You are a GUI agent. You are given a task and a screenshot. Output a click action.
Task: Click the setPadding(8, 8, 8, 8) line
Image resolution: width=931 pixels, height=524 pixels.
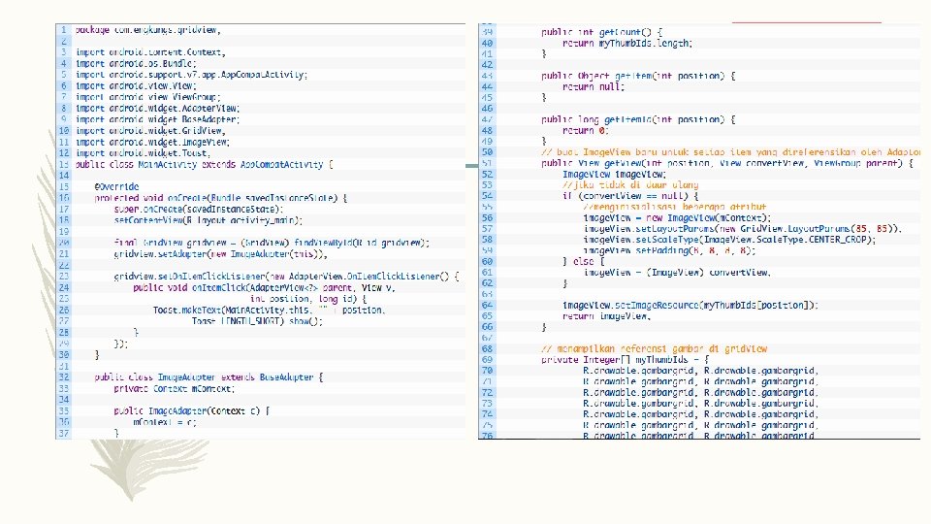click(670, 250)
